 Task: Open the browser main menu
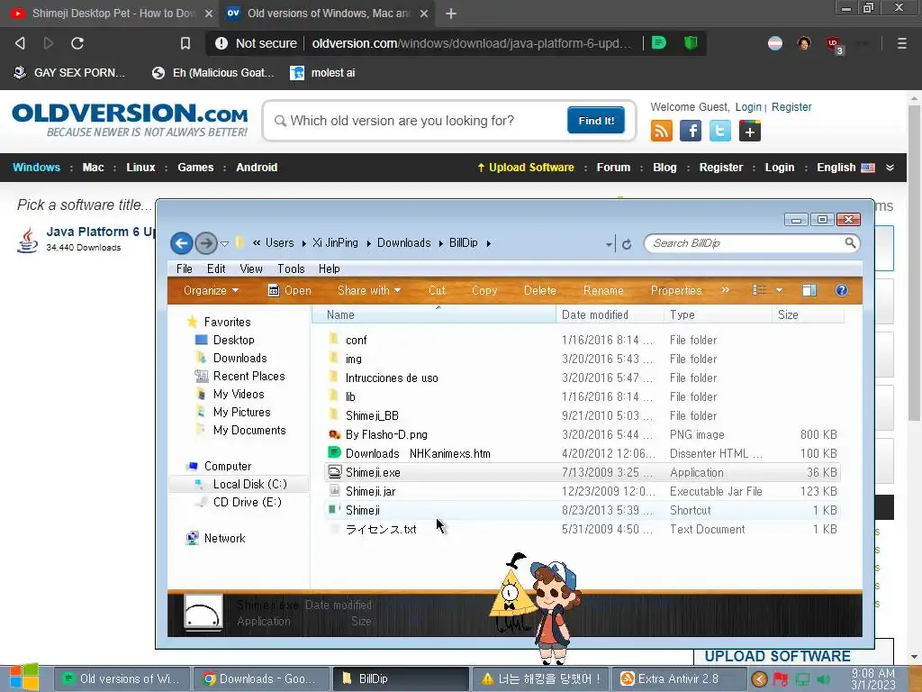pos(901,43)
